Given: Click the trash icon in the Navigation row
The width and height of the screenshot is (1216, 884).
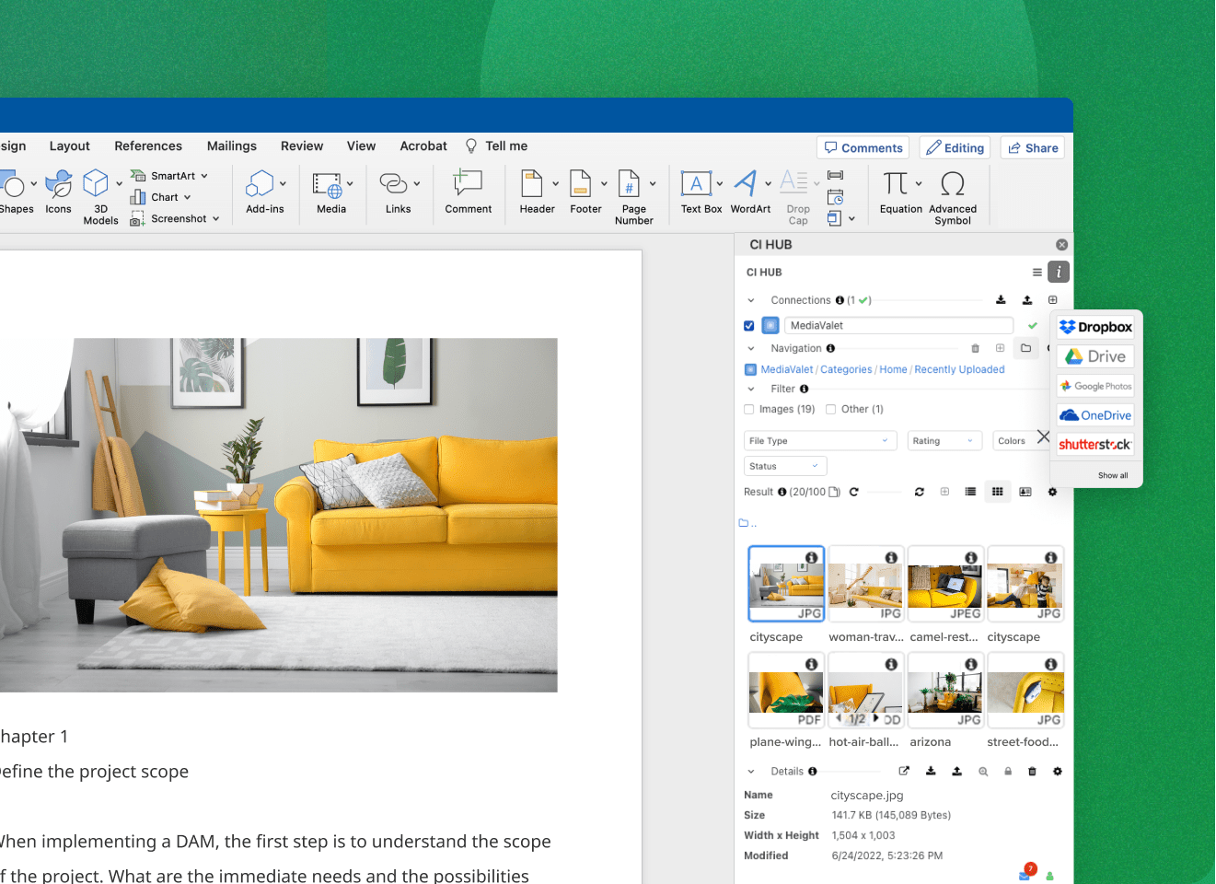Looking at the screenshot, I should [975, 348].
